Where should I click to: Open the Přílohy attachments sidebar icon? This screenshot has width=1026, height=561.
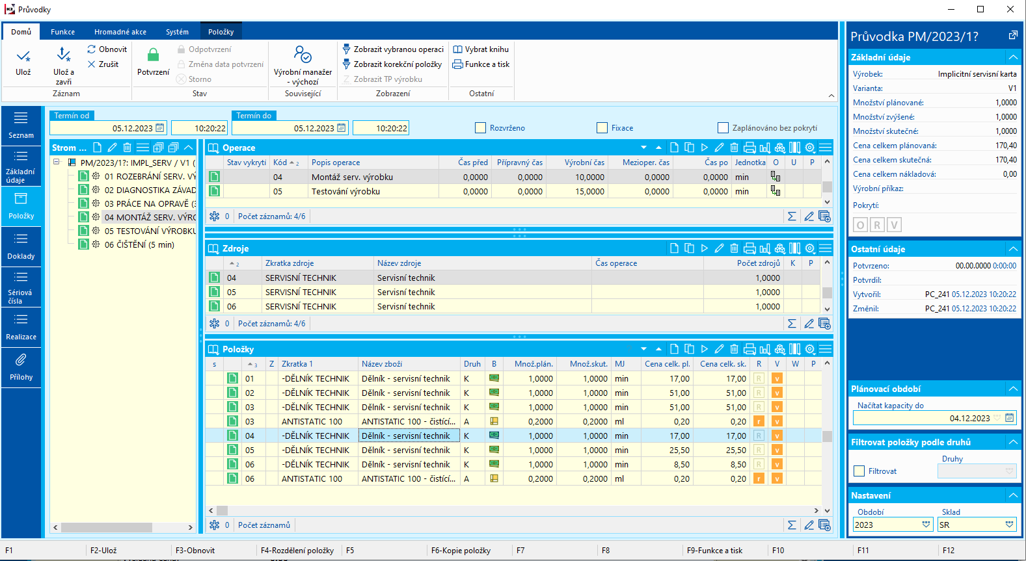point(21,367)
